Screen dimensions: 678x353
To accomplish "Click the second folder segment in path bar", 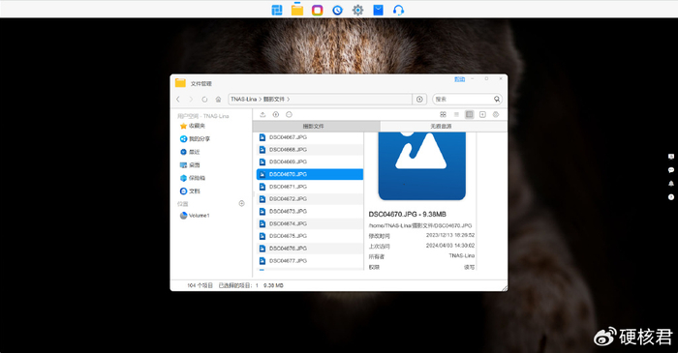I will point(274,100).
